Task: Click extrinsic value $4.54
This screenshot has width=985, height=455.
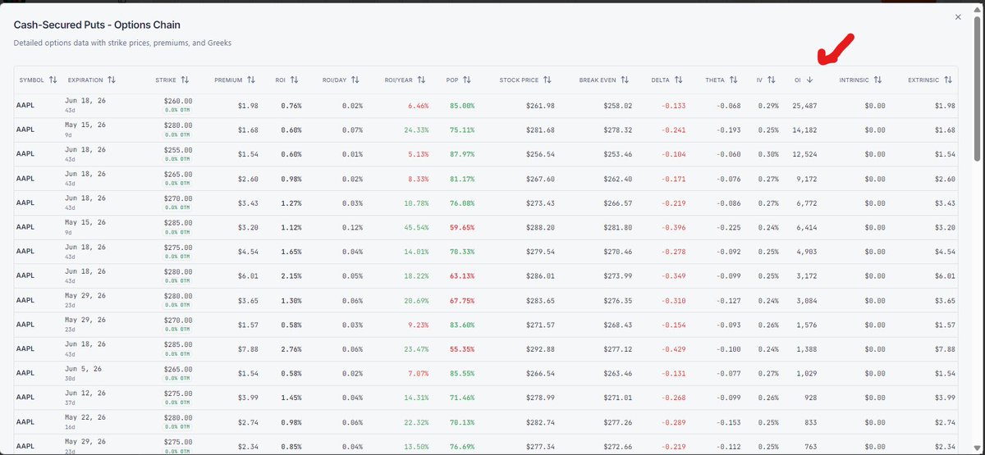Action: point(946,252)
